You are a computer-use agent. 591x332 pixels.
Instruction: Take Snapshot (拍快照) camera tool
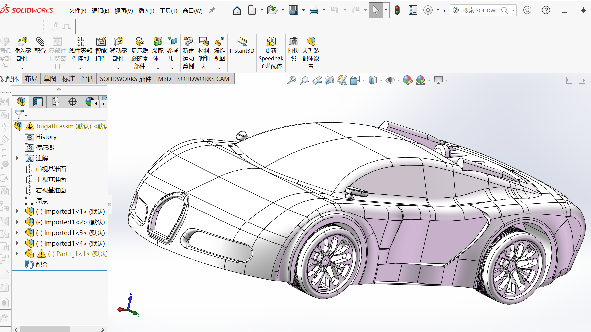click(x=293, y=49)
